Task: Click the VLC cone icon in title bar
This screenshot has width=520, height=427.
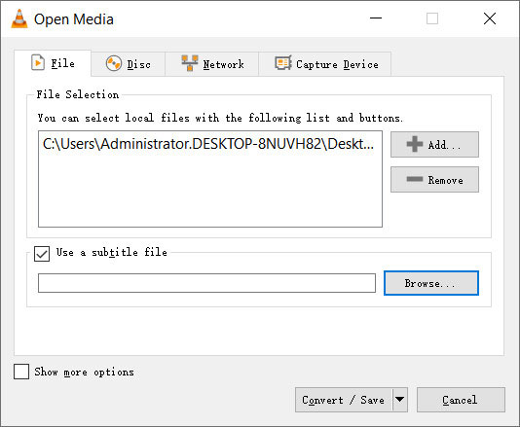Action: [19, 18]
